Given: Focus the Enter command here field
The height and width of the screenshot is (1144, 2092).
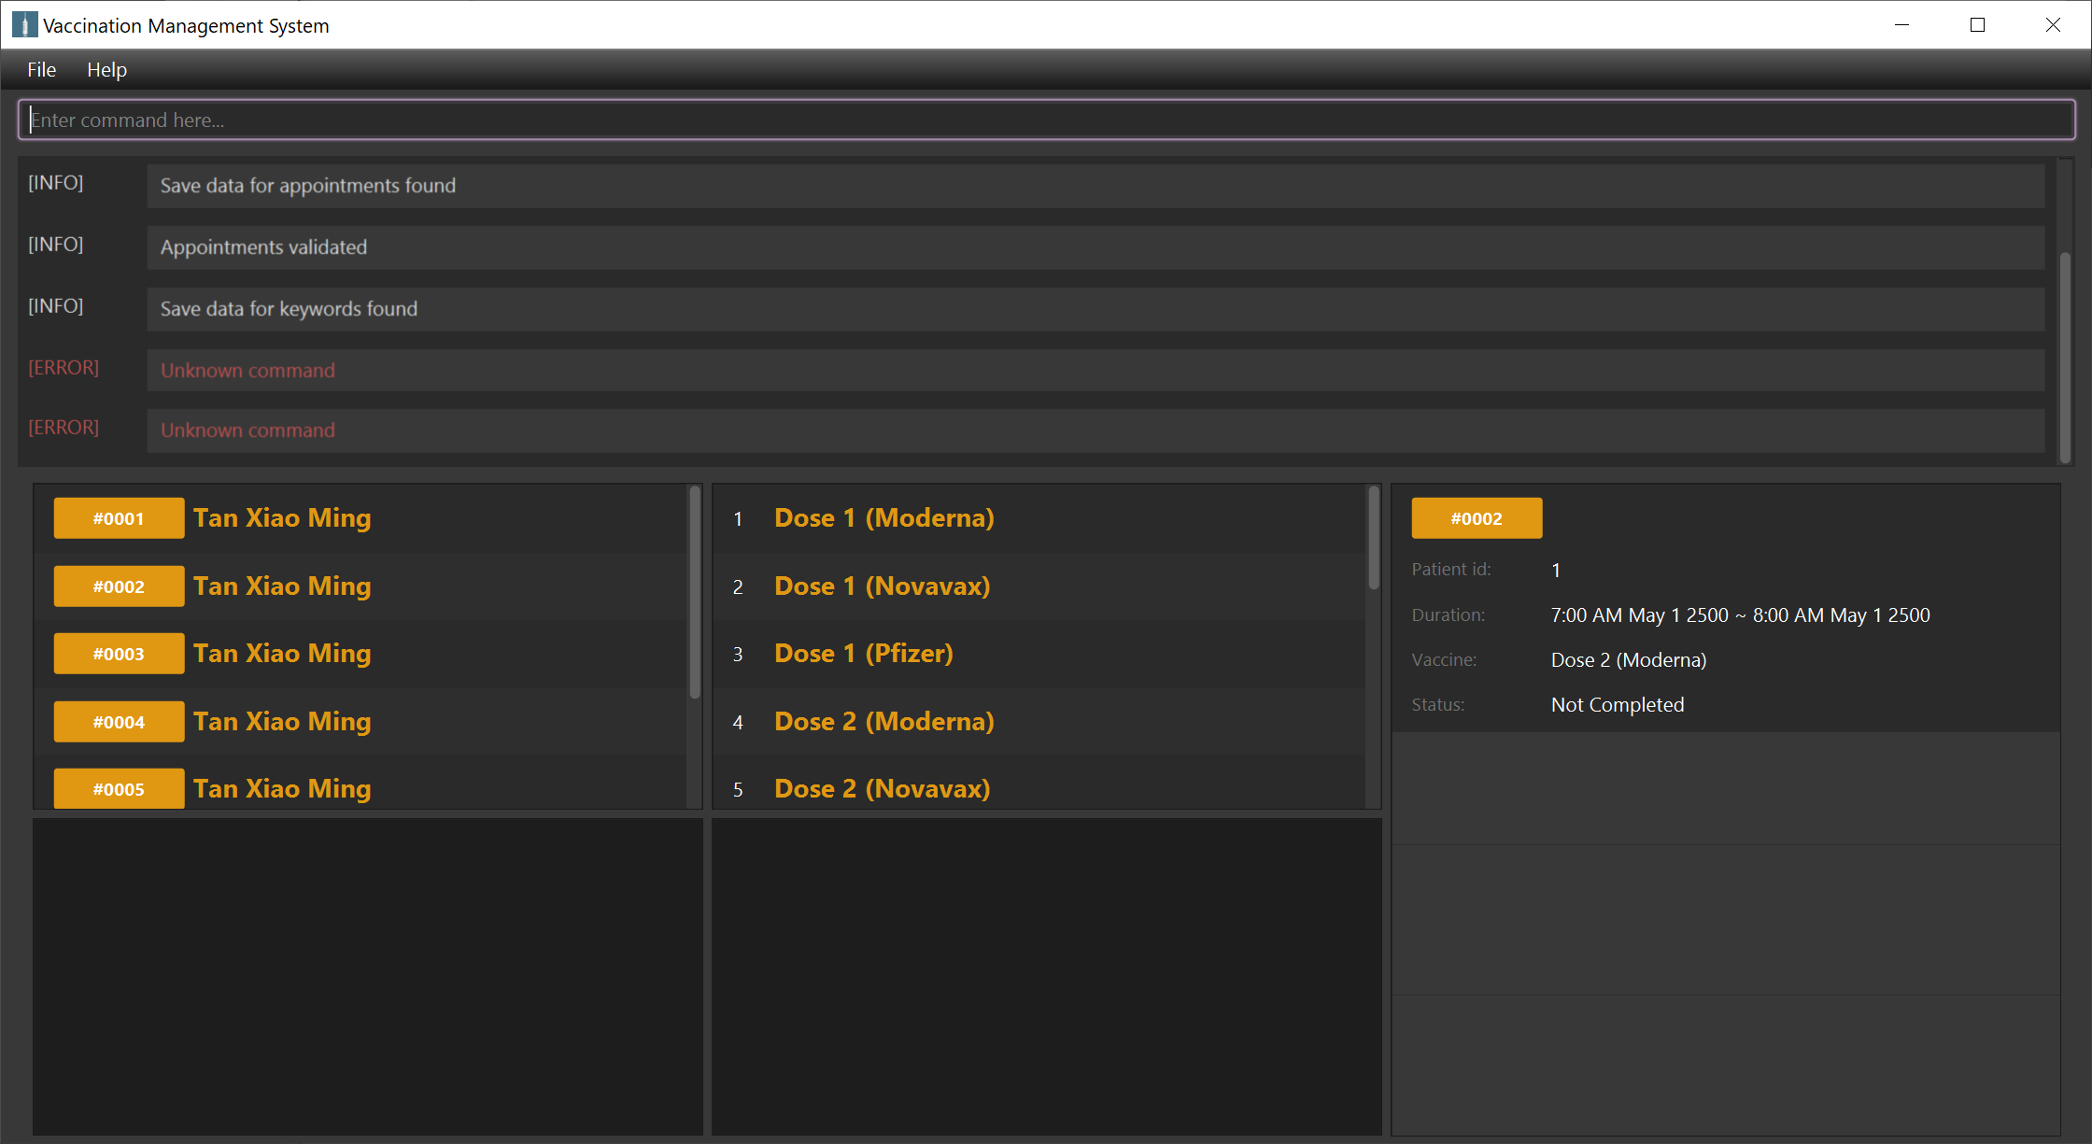Looking at the screenshot, I should (1046, 120).
